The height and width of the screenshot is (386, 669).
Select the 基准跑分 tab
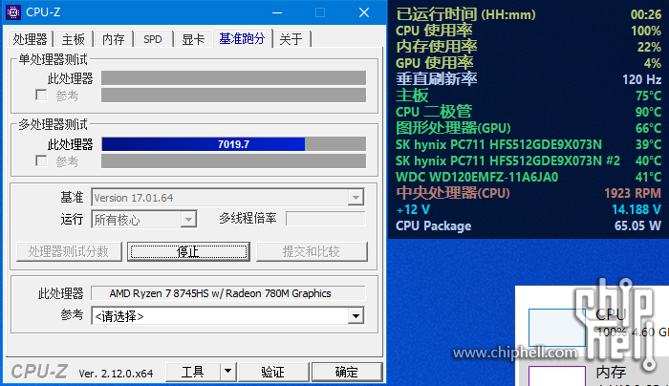[x=242, y=38]
